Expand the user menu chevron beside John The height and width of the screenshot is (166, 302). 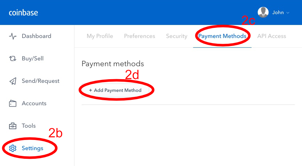288,13
